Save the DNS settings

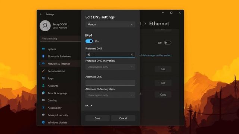tap(97, 118)
